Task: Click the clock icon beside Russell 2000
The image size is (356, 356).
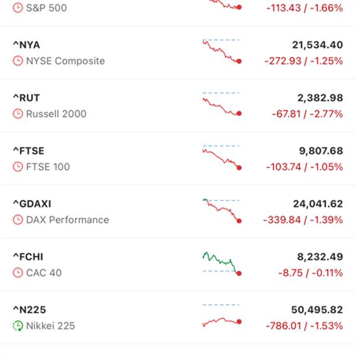Action: point(17,114)
